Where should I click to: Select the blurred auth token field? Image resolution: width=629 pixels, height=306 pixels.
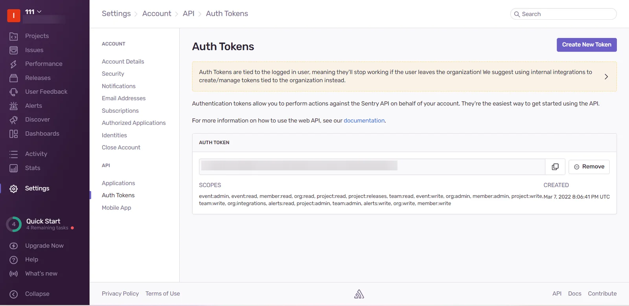[372, 167]
